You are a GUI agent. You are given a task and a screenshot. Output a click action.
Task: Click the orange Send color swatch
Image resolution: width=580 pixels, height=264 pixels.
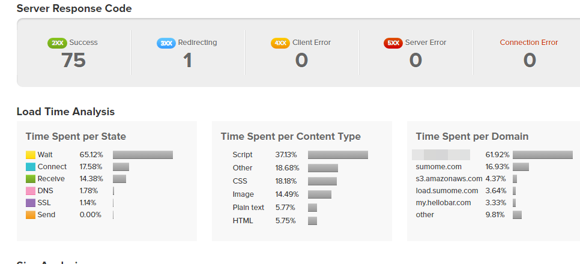pyautogui.click(x=31, y=215)
